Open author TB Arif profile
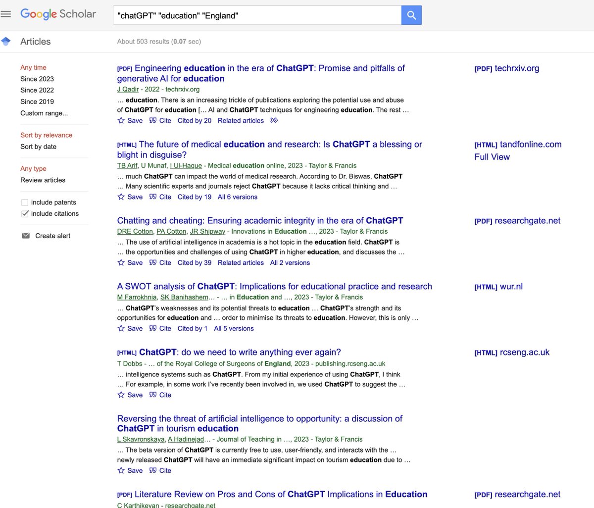The height and width of the screenshot is (508, 594). [x=127, y=165]
